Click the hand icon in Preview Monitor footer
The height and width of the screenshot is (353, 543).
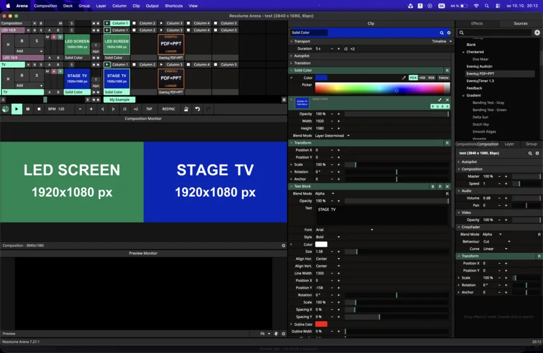[x=276, y=334]
